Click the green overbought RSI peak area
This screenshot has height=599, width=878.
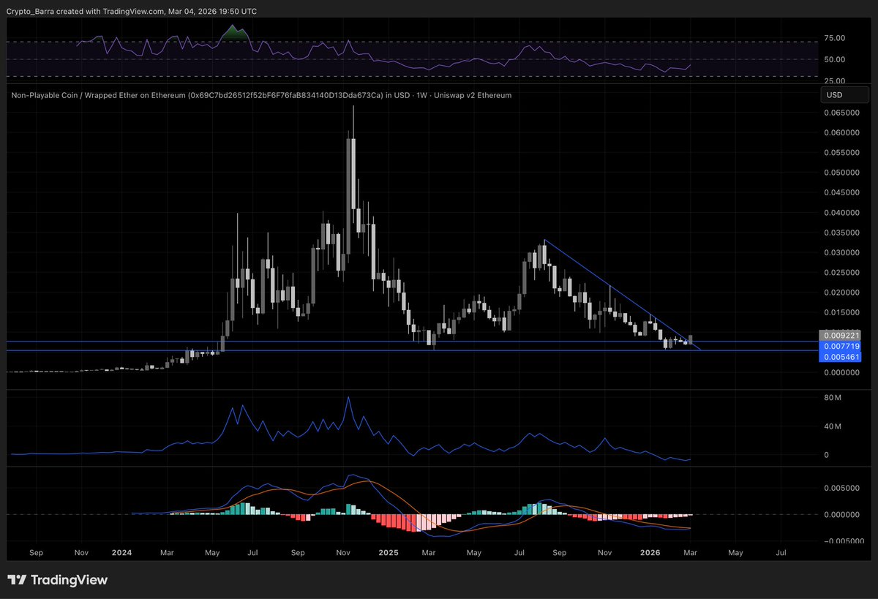coord(233,34)
